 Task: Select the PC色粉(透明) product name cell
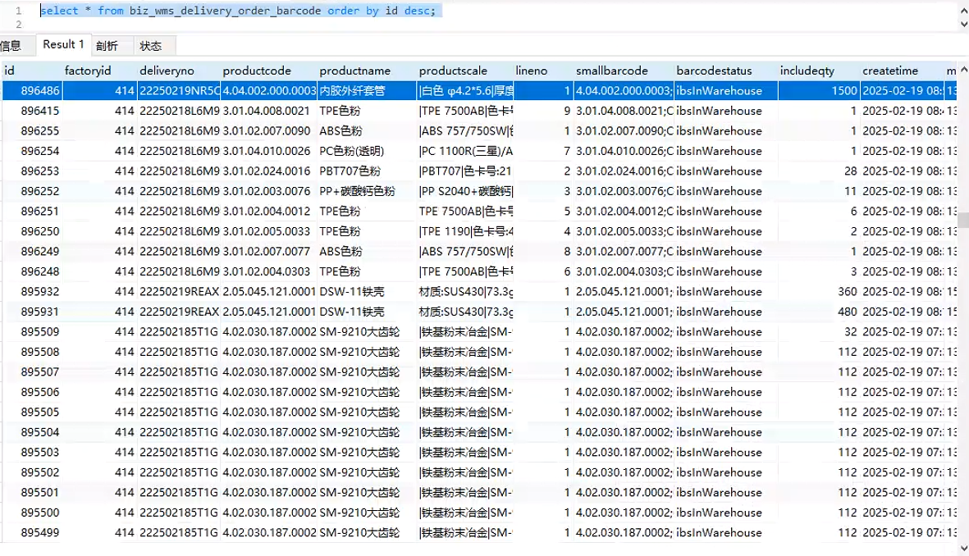click(351, 151)
